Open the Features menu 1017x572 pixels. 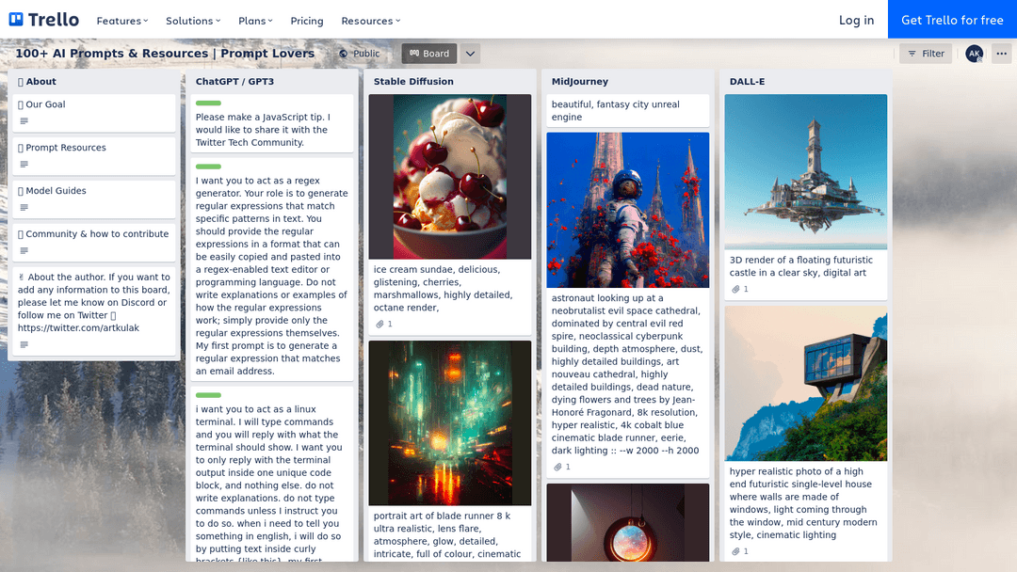click(121, 21)
